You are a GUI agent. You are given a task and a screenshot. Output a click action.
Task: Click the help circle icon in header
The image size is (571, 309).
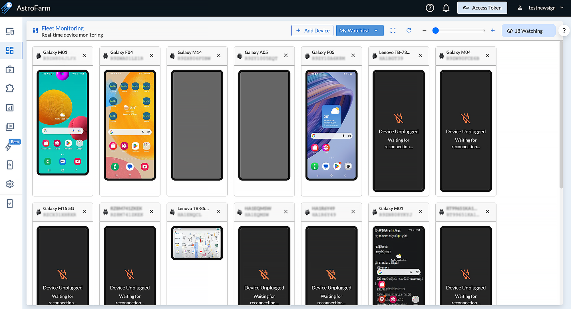(430, 8)
